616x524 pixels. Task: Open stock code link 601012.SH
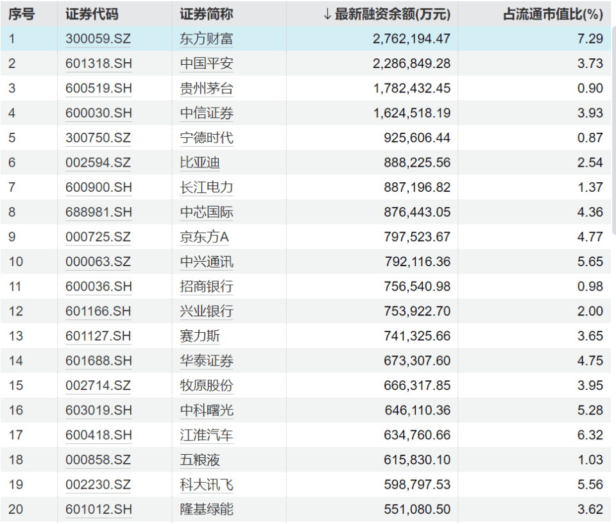pos(99,509)
